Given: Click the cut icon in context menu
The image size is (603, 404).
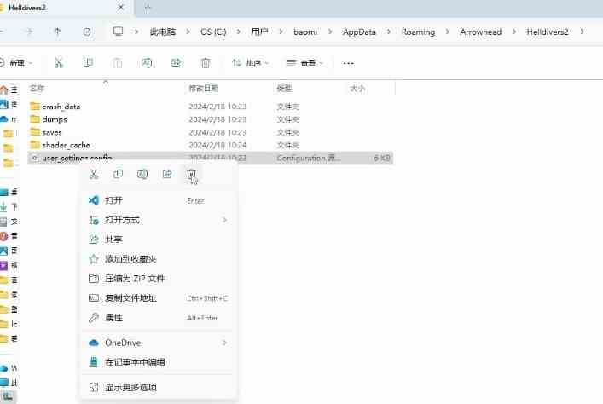Looking at the screenshot, I should tap(94, 174).
